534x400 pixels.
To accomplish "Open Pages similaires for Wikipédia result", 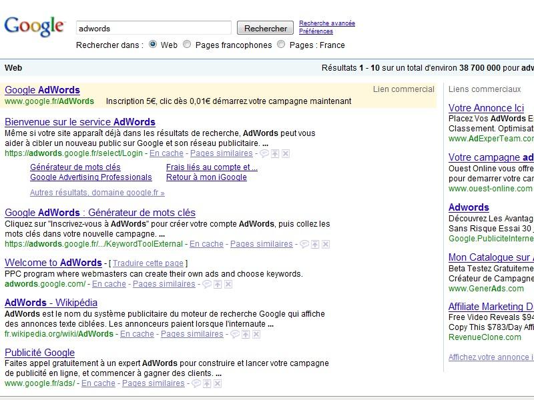I will click(x=192, y=334).
